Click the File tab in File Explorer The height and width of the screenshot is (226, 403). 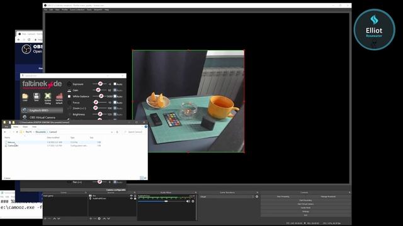click(x=6, y=127)
